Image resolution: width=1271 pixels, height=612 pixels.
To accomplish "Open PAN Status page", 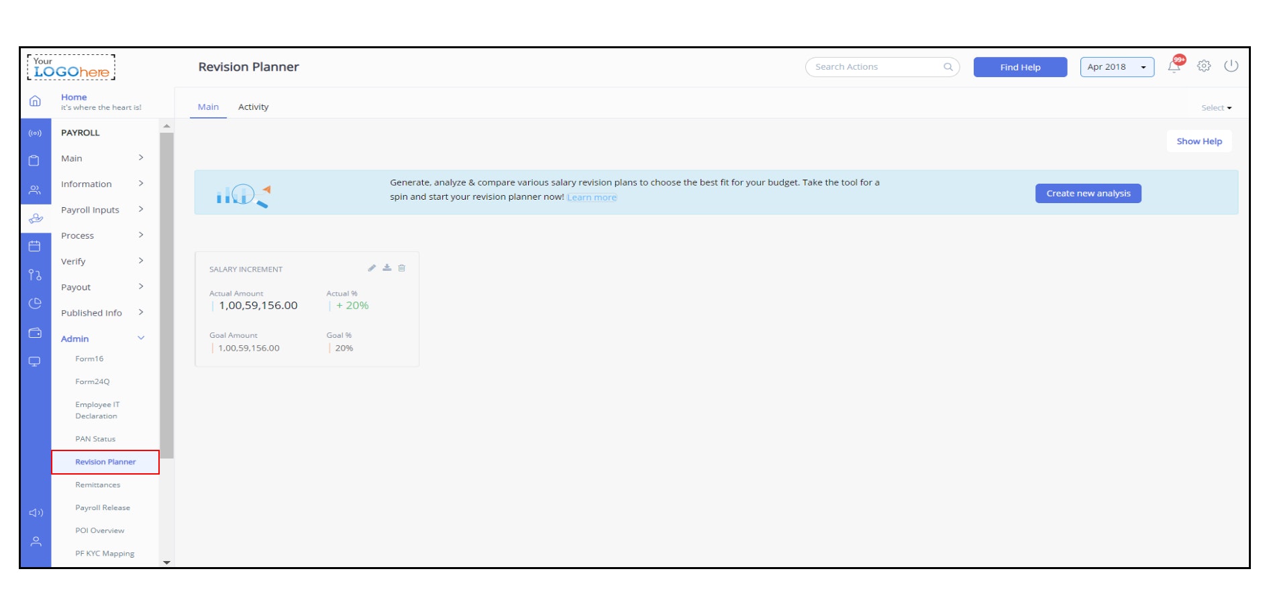I will pos(95,439).
